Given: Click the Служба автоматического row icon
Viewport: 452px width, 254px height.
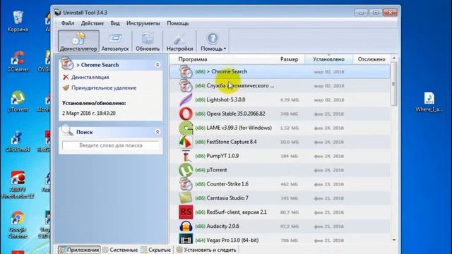Looking at the screenshot, I should pos(186,85).
